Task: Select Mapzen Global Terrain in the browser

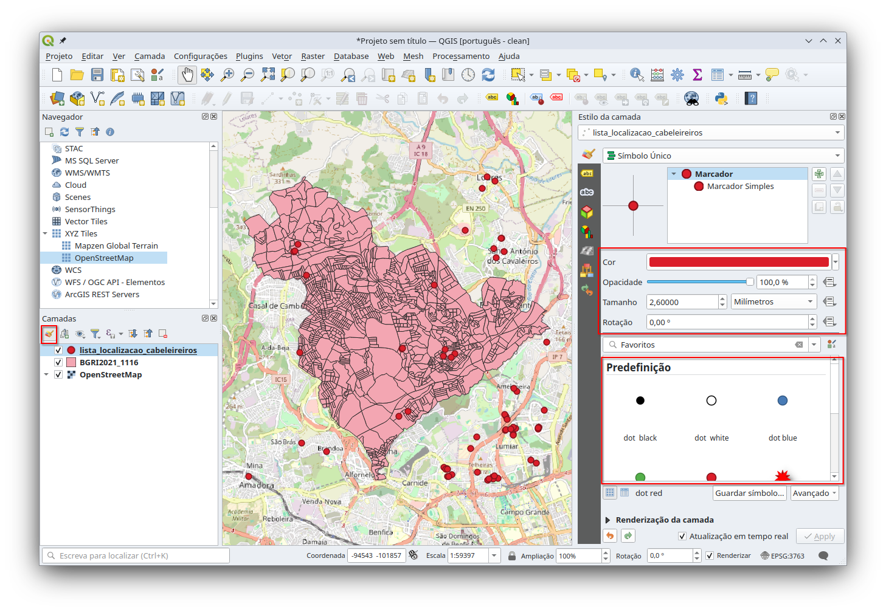Action: pyautogui.click(x=116, y=246)
